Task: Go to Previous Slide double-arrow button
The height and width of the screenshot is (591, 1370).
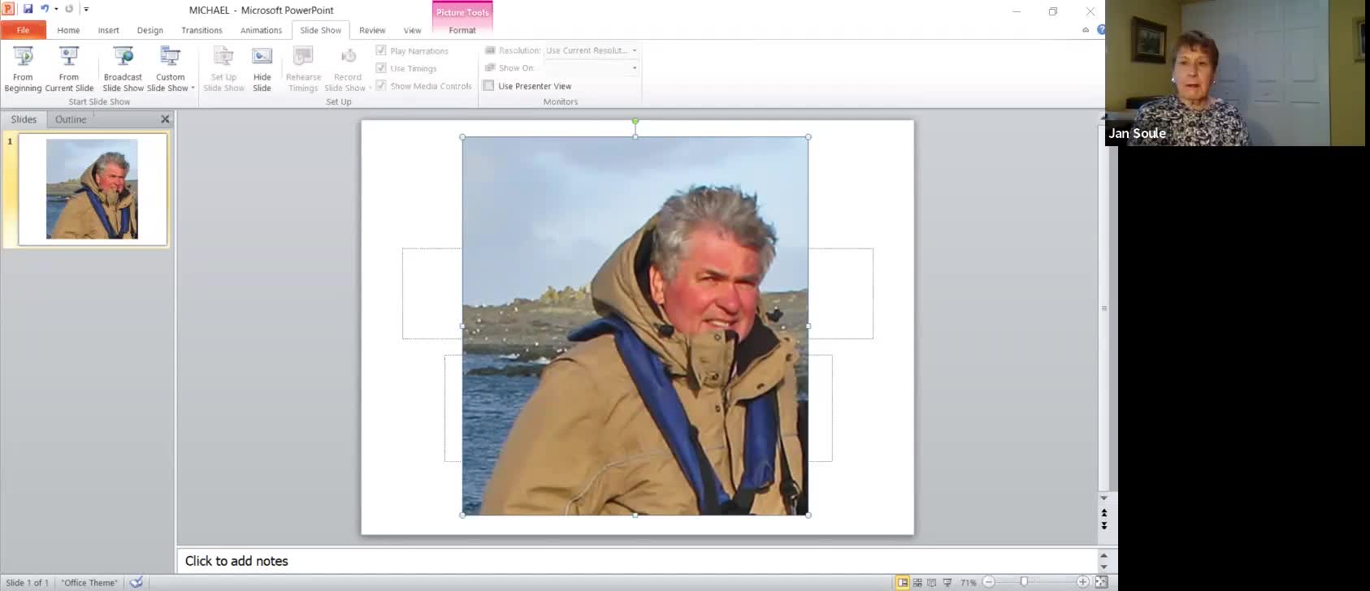Action: tap(1103, 513)
